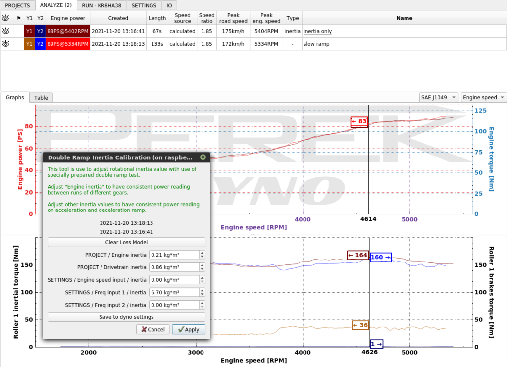Click the Apply button with checkmark

tap(189, 329)
